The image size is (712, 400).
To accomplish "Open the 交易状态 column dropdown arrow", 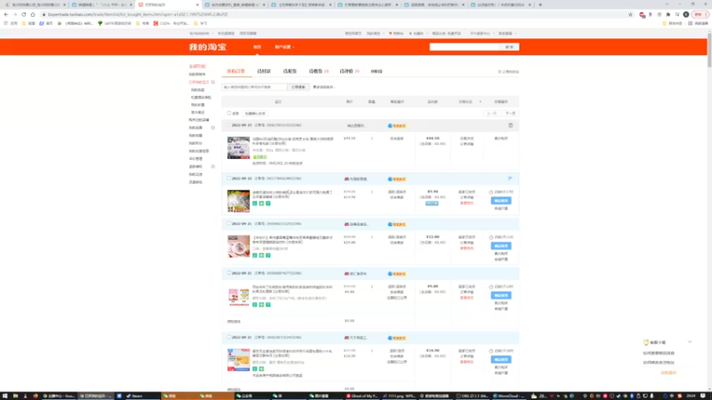I will pyautogui.click(x=480, y=102).
